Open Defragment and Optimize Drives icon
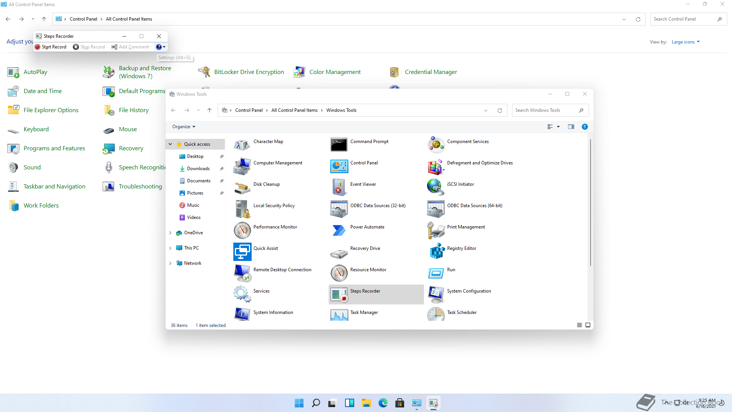The image size is (732, 412). pyautogui.click(x=436, y=166)
